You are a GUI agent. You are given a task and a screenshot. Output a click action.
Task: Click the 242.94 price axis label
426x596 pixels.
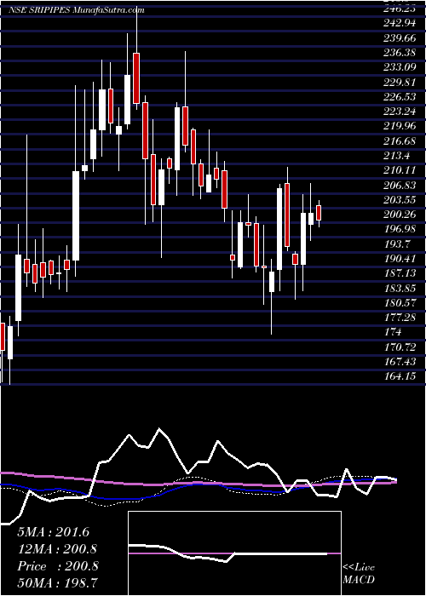(x=399, y=24)
